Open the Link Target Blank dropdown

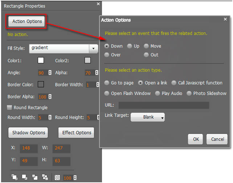click(x=148, y=117)
